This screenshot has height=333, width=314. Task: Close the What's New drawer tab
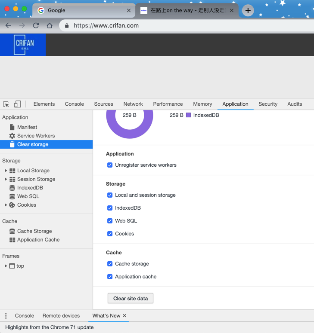[124, 315]
